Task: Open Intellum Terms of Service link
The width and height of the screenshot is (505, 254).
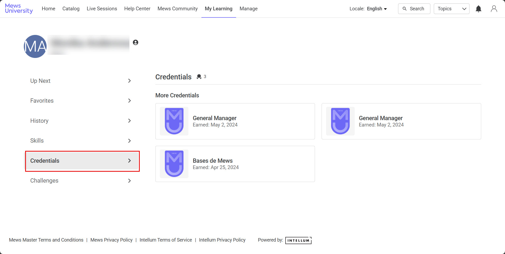Action: pos(166,240)
